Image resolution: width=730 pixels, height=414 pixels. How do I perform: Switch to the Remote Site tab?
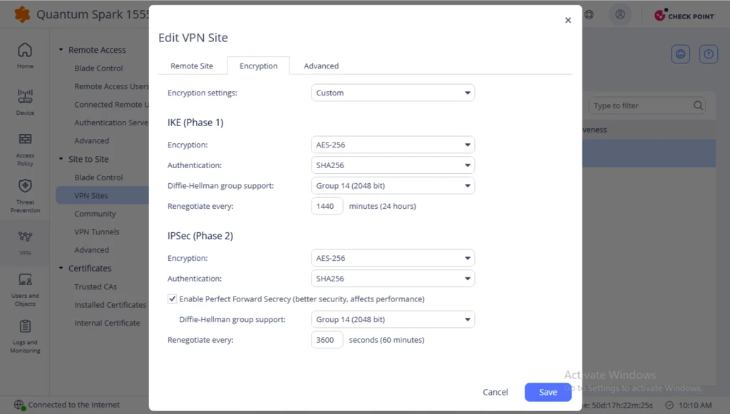tap(192, 66)
